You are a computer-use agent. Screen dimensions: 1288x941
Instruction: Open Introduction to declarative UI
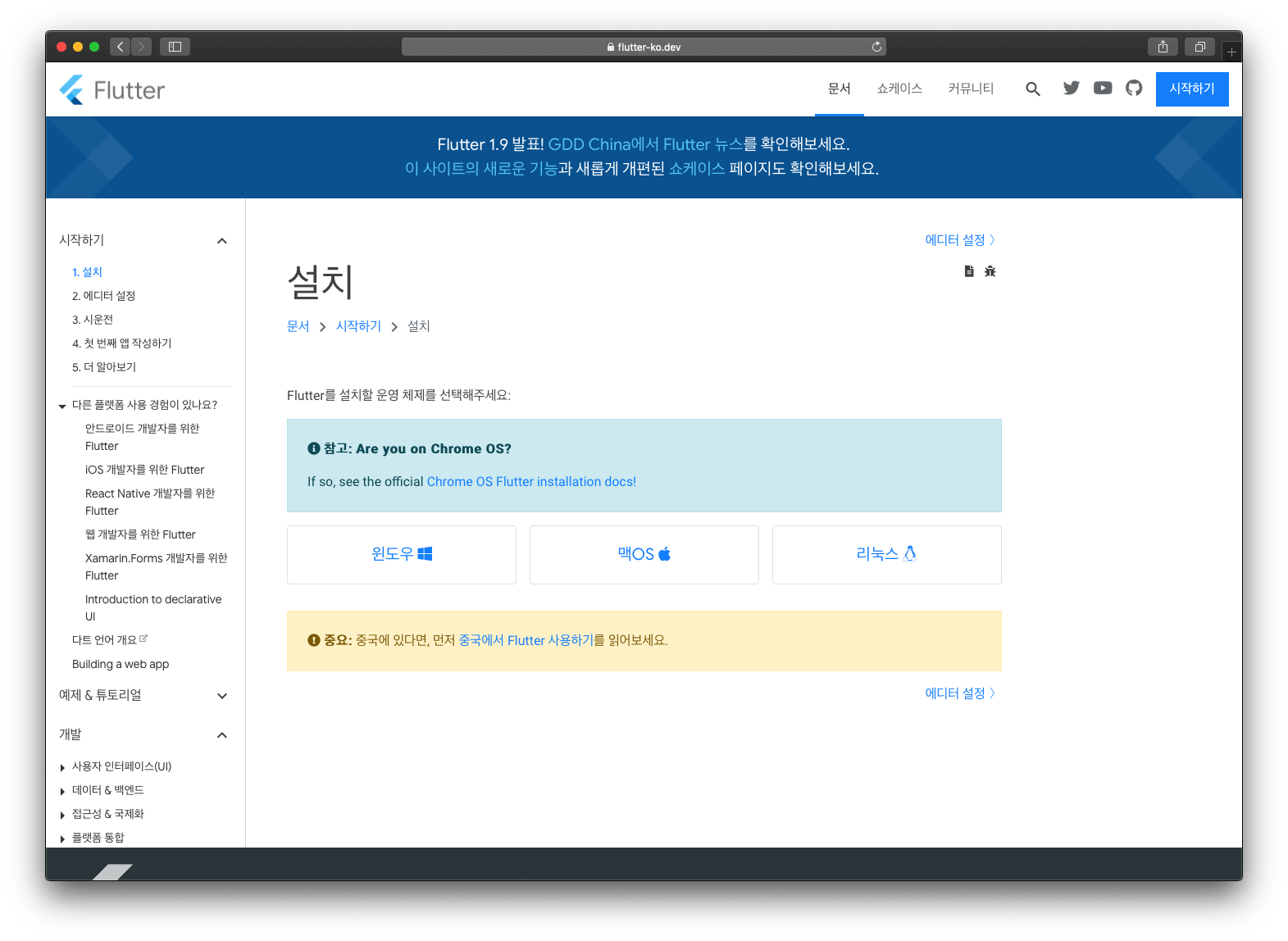(153, 608)
